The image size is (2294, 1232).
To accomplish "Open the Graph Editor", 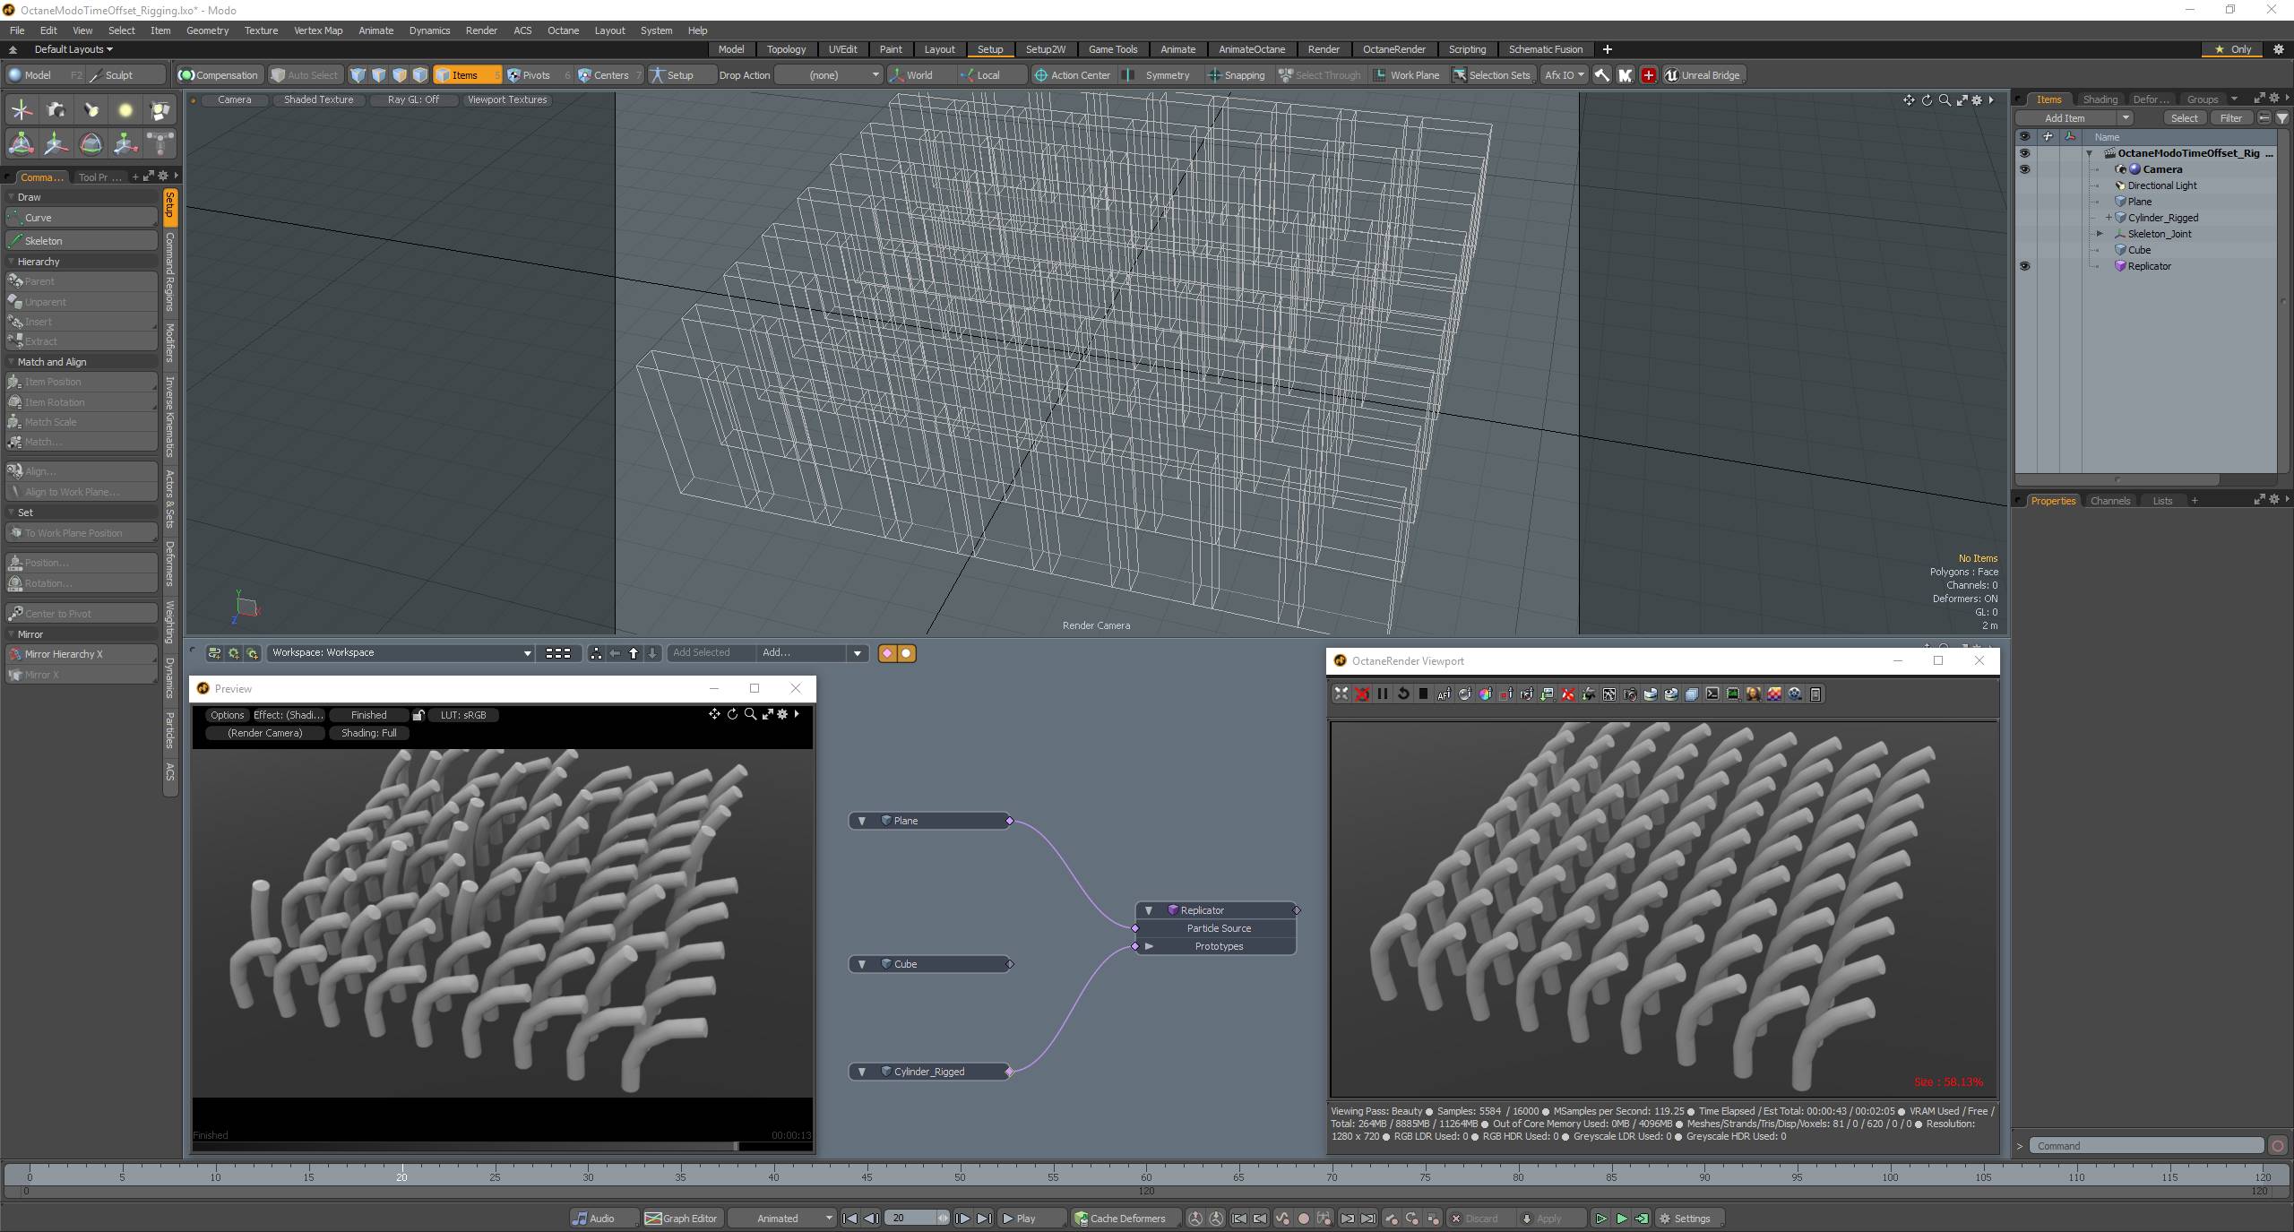I will 681,1218.
